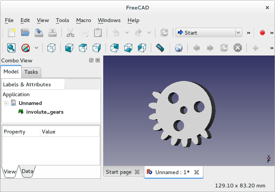Click the Fit All magnifier icon
275x192 pixels.
pyautogui.click(x=11, y=48)
